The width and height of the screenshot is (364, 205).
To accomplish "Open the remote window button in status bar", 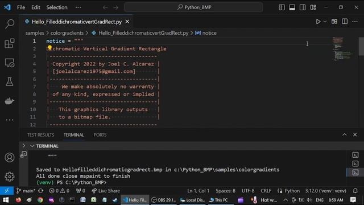I will click(x=7, y=191).
